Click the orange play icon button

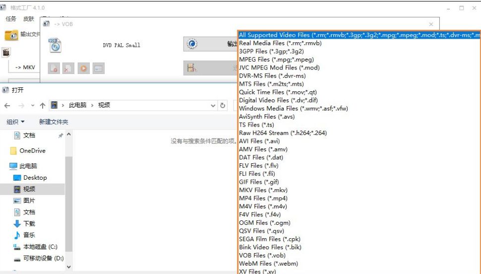tap(84, 68)
